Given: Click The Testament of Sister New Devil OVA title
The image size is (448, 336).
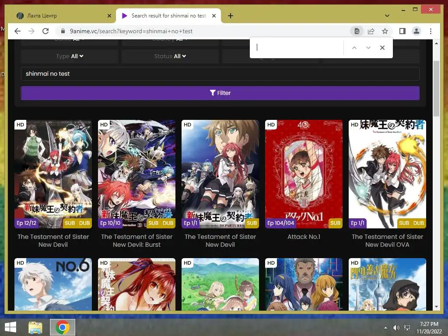Looking at the screenshot, I should tap(387, 241).
